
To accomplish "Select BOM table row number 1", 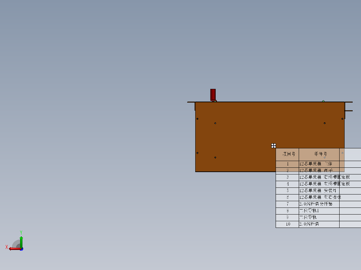I will pos(318,164).
